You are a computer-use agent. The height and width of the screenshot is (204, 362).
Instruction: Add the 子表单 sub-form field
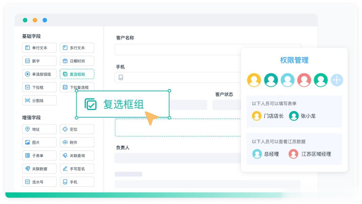39,155
